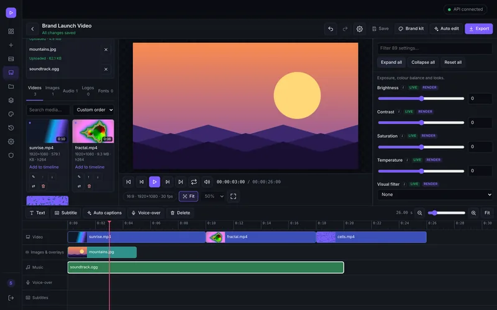Open the folder icon in left sidebar
Image resolution: width=497 pixels, height=310 pixels.
11,86
